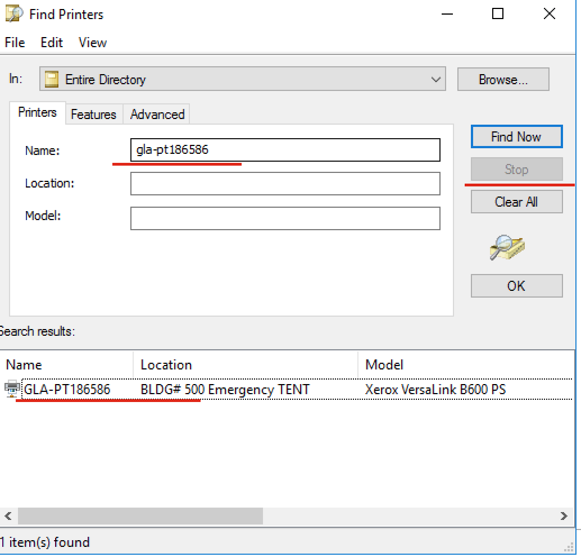Screen dimensions: 581x557
Task: Click the right scroll arrow of results
Action: 564,515
